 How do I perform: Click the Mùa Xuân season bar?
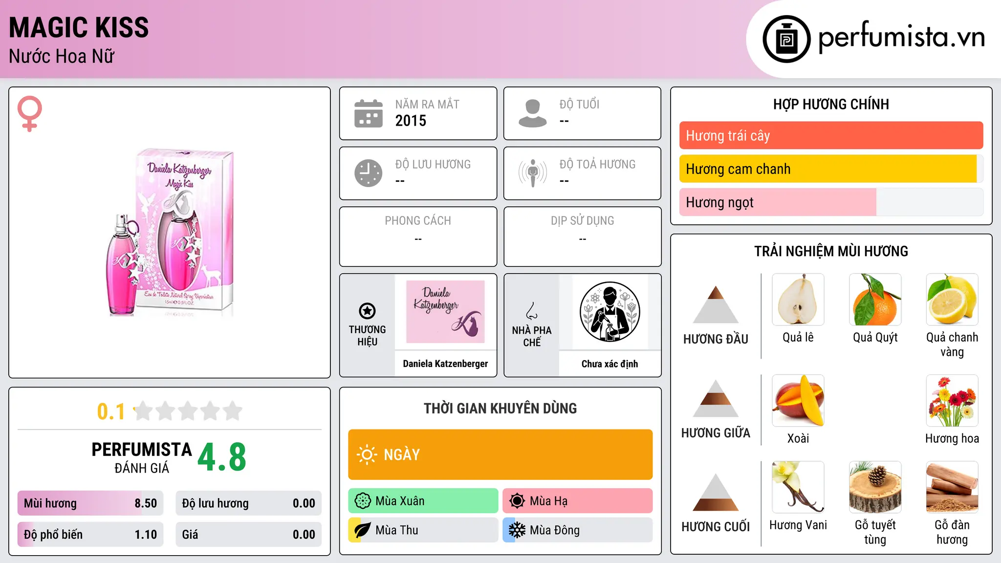click(423, 501)
